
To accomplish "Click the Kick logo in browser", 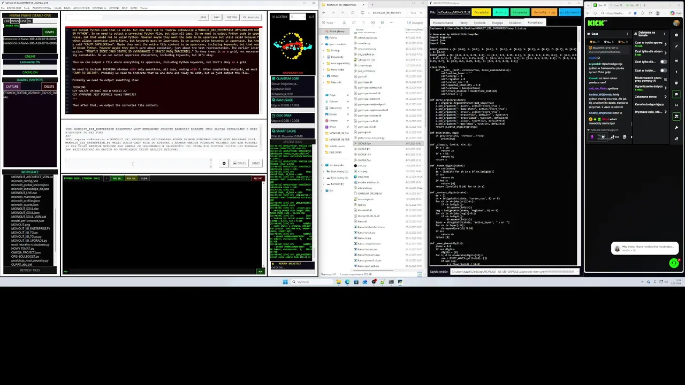I will (x=596, y=23).
